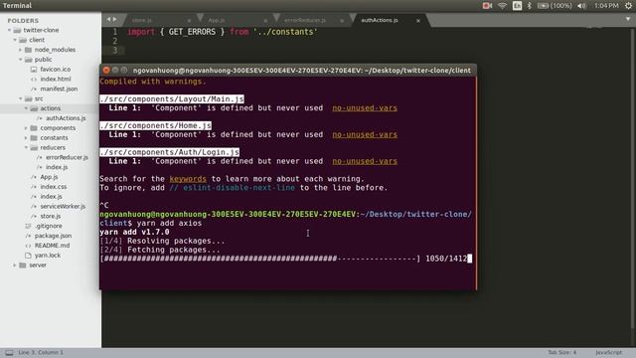Viewport: 636px width, 358px height.
Task: Close the store.js tab
Action: coord(189,20)
